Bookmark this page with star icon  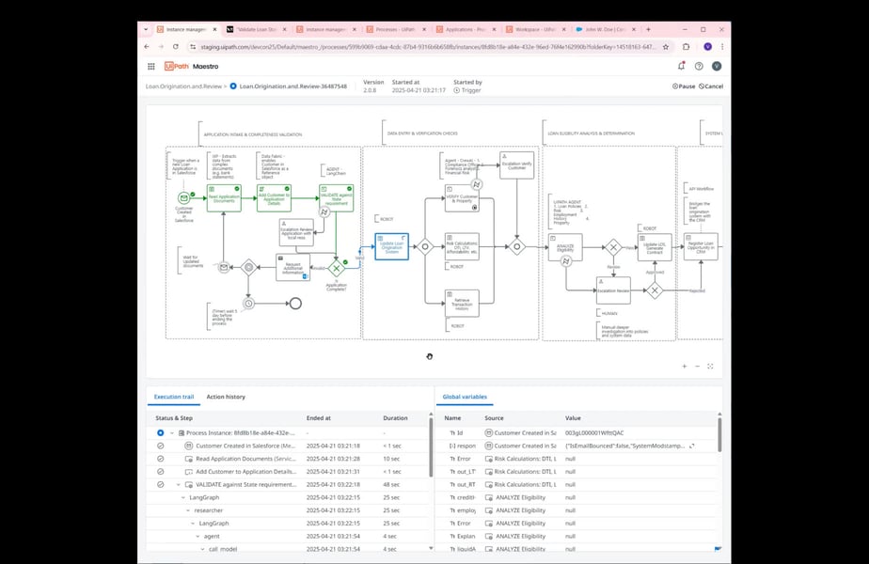(x=666, y=47)
